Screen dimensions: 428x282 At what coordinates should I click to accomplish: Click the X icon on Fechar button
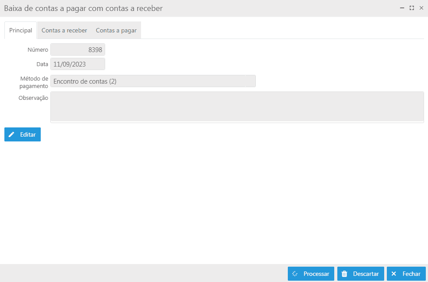click(x=393, y=274)
